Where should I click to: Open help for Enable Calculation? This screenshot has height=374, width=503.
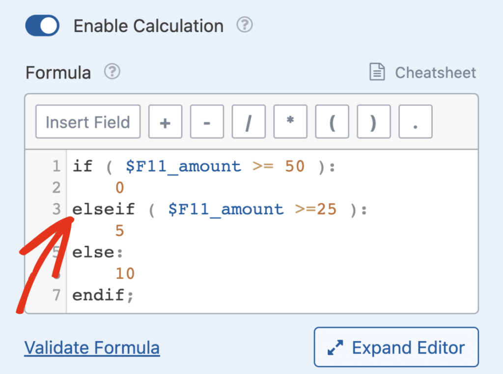(x=244, y=25)
